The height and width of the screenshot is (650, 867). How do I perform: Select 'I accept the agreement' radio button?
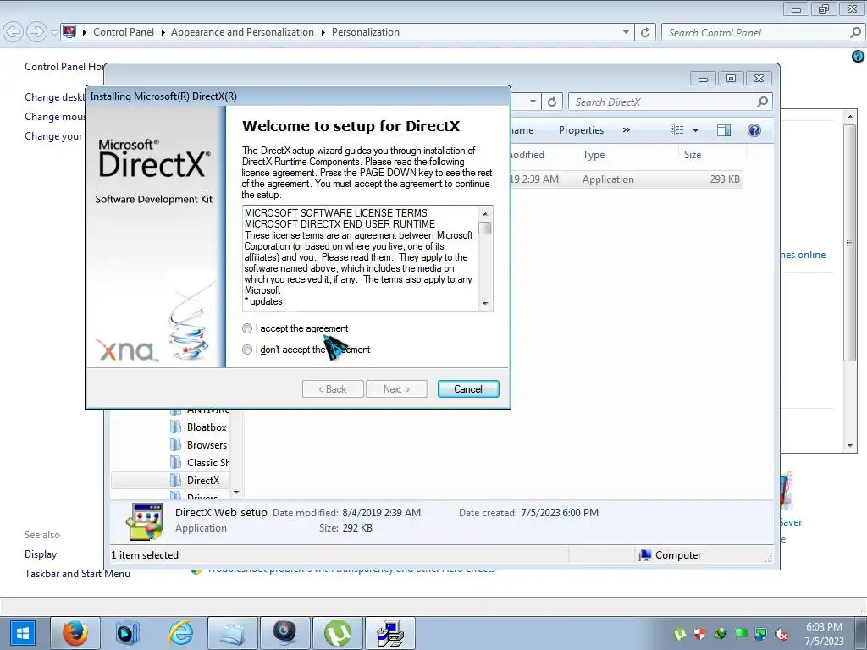(x=247, y=328)
